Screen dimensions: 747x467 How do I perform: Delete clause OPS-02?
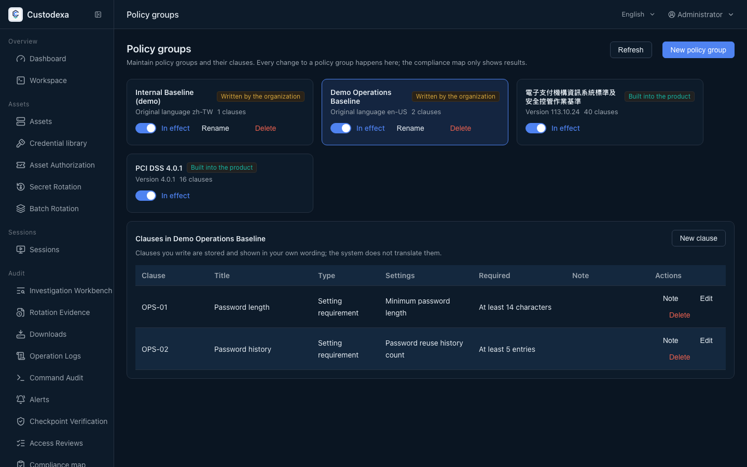(680, 357)
